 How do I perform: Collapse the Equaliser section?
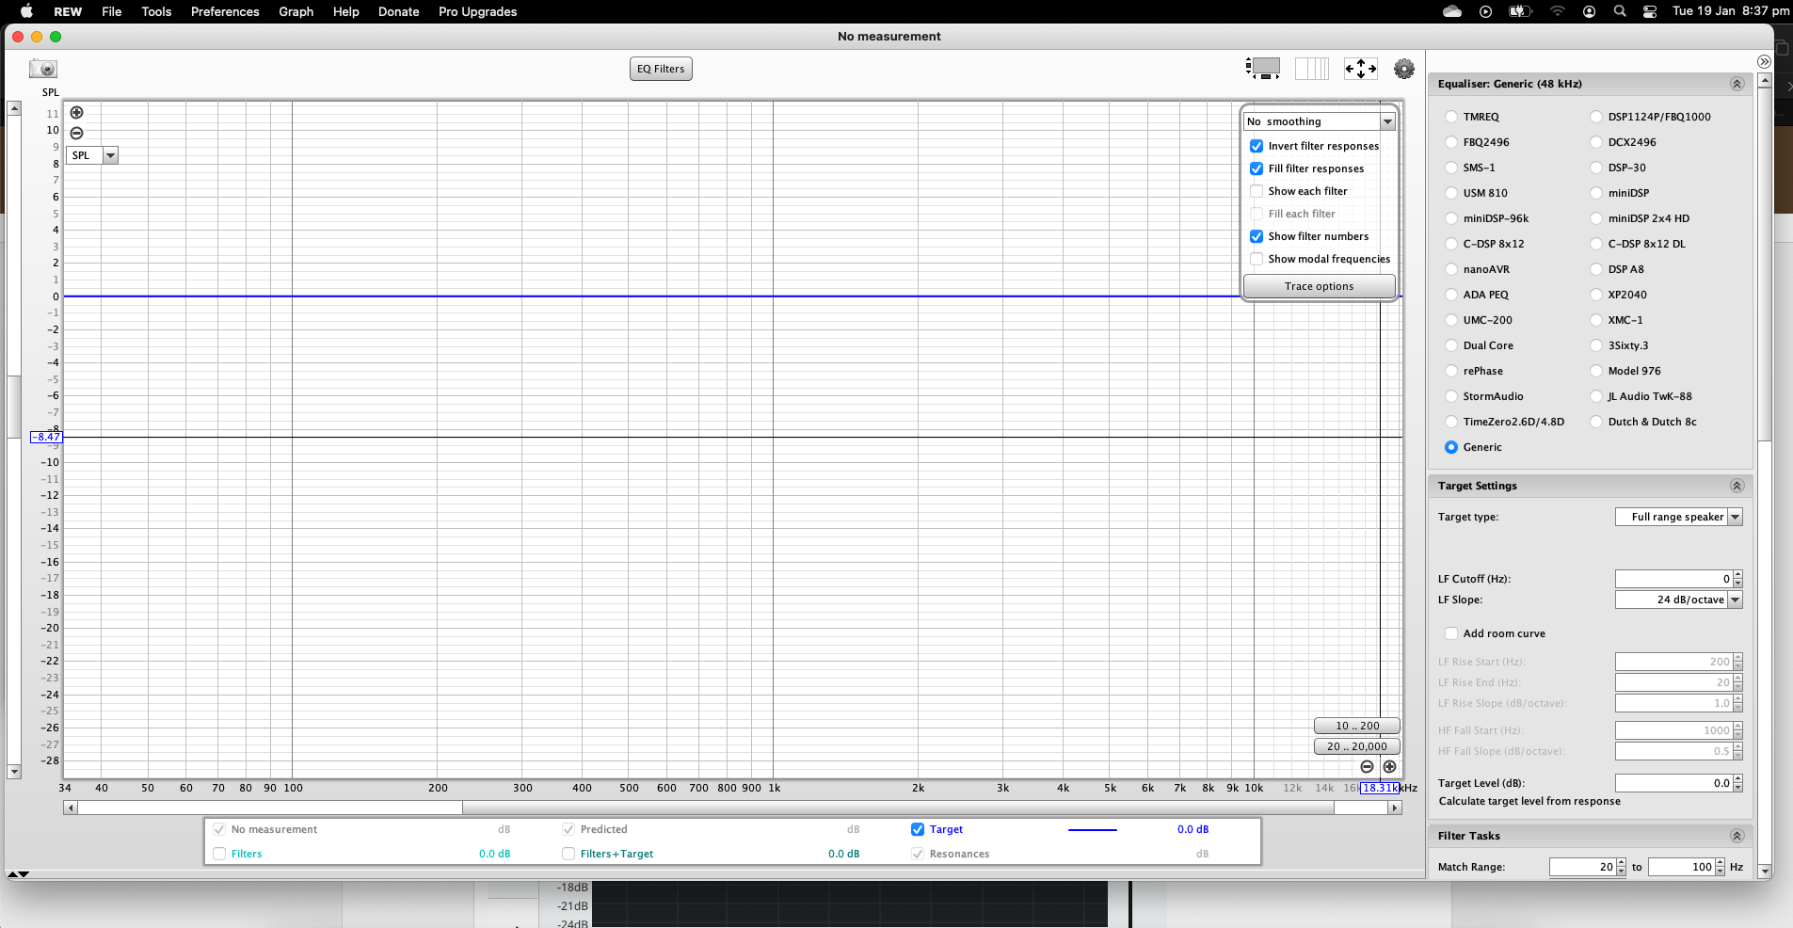point(1737,84)
